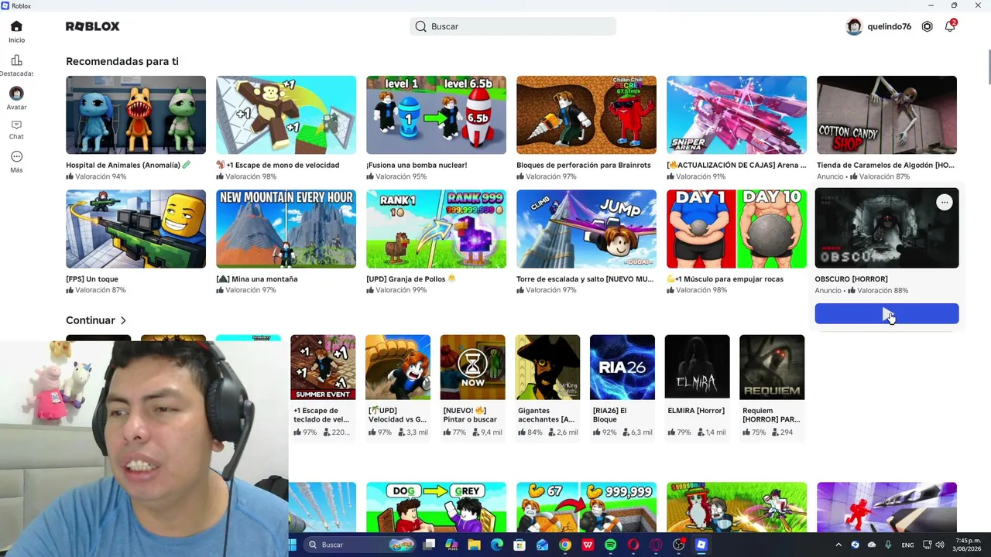
Task: Open the red Opera browser on taskbar
Action: tap(633, 545)
